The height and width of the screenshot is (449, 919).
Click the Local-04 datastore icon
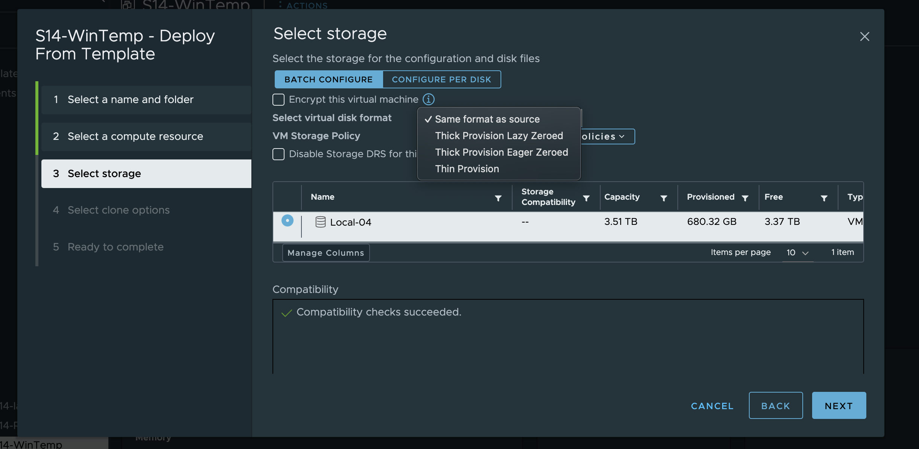(320, 222)
